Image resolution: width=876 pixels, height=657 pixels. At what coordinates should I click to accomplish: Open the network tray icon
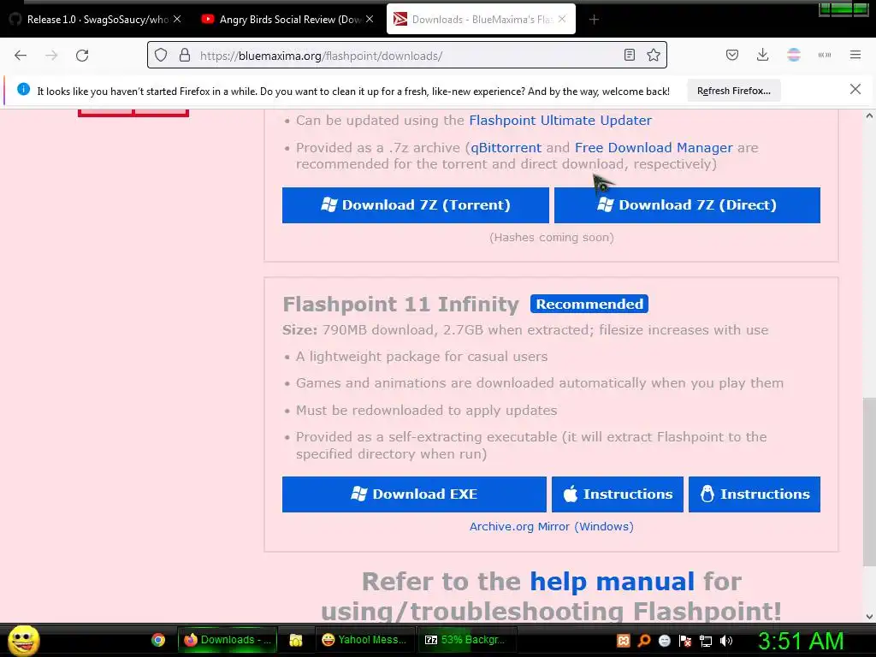[706, 641]
